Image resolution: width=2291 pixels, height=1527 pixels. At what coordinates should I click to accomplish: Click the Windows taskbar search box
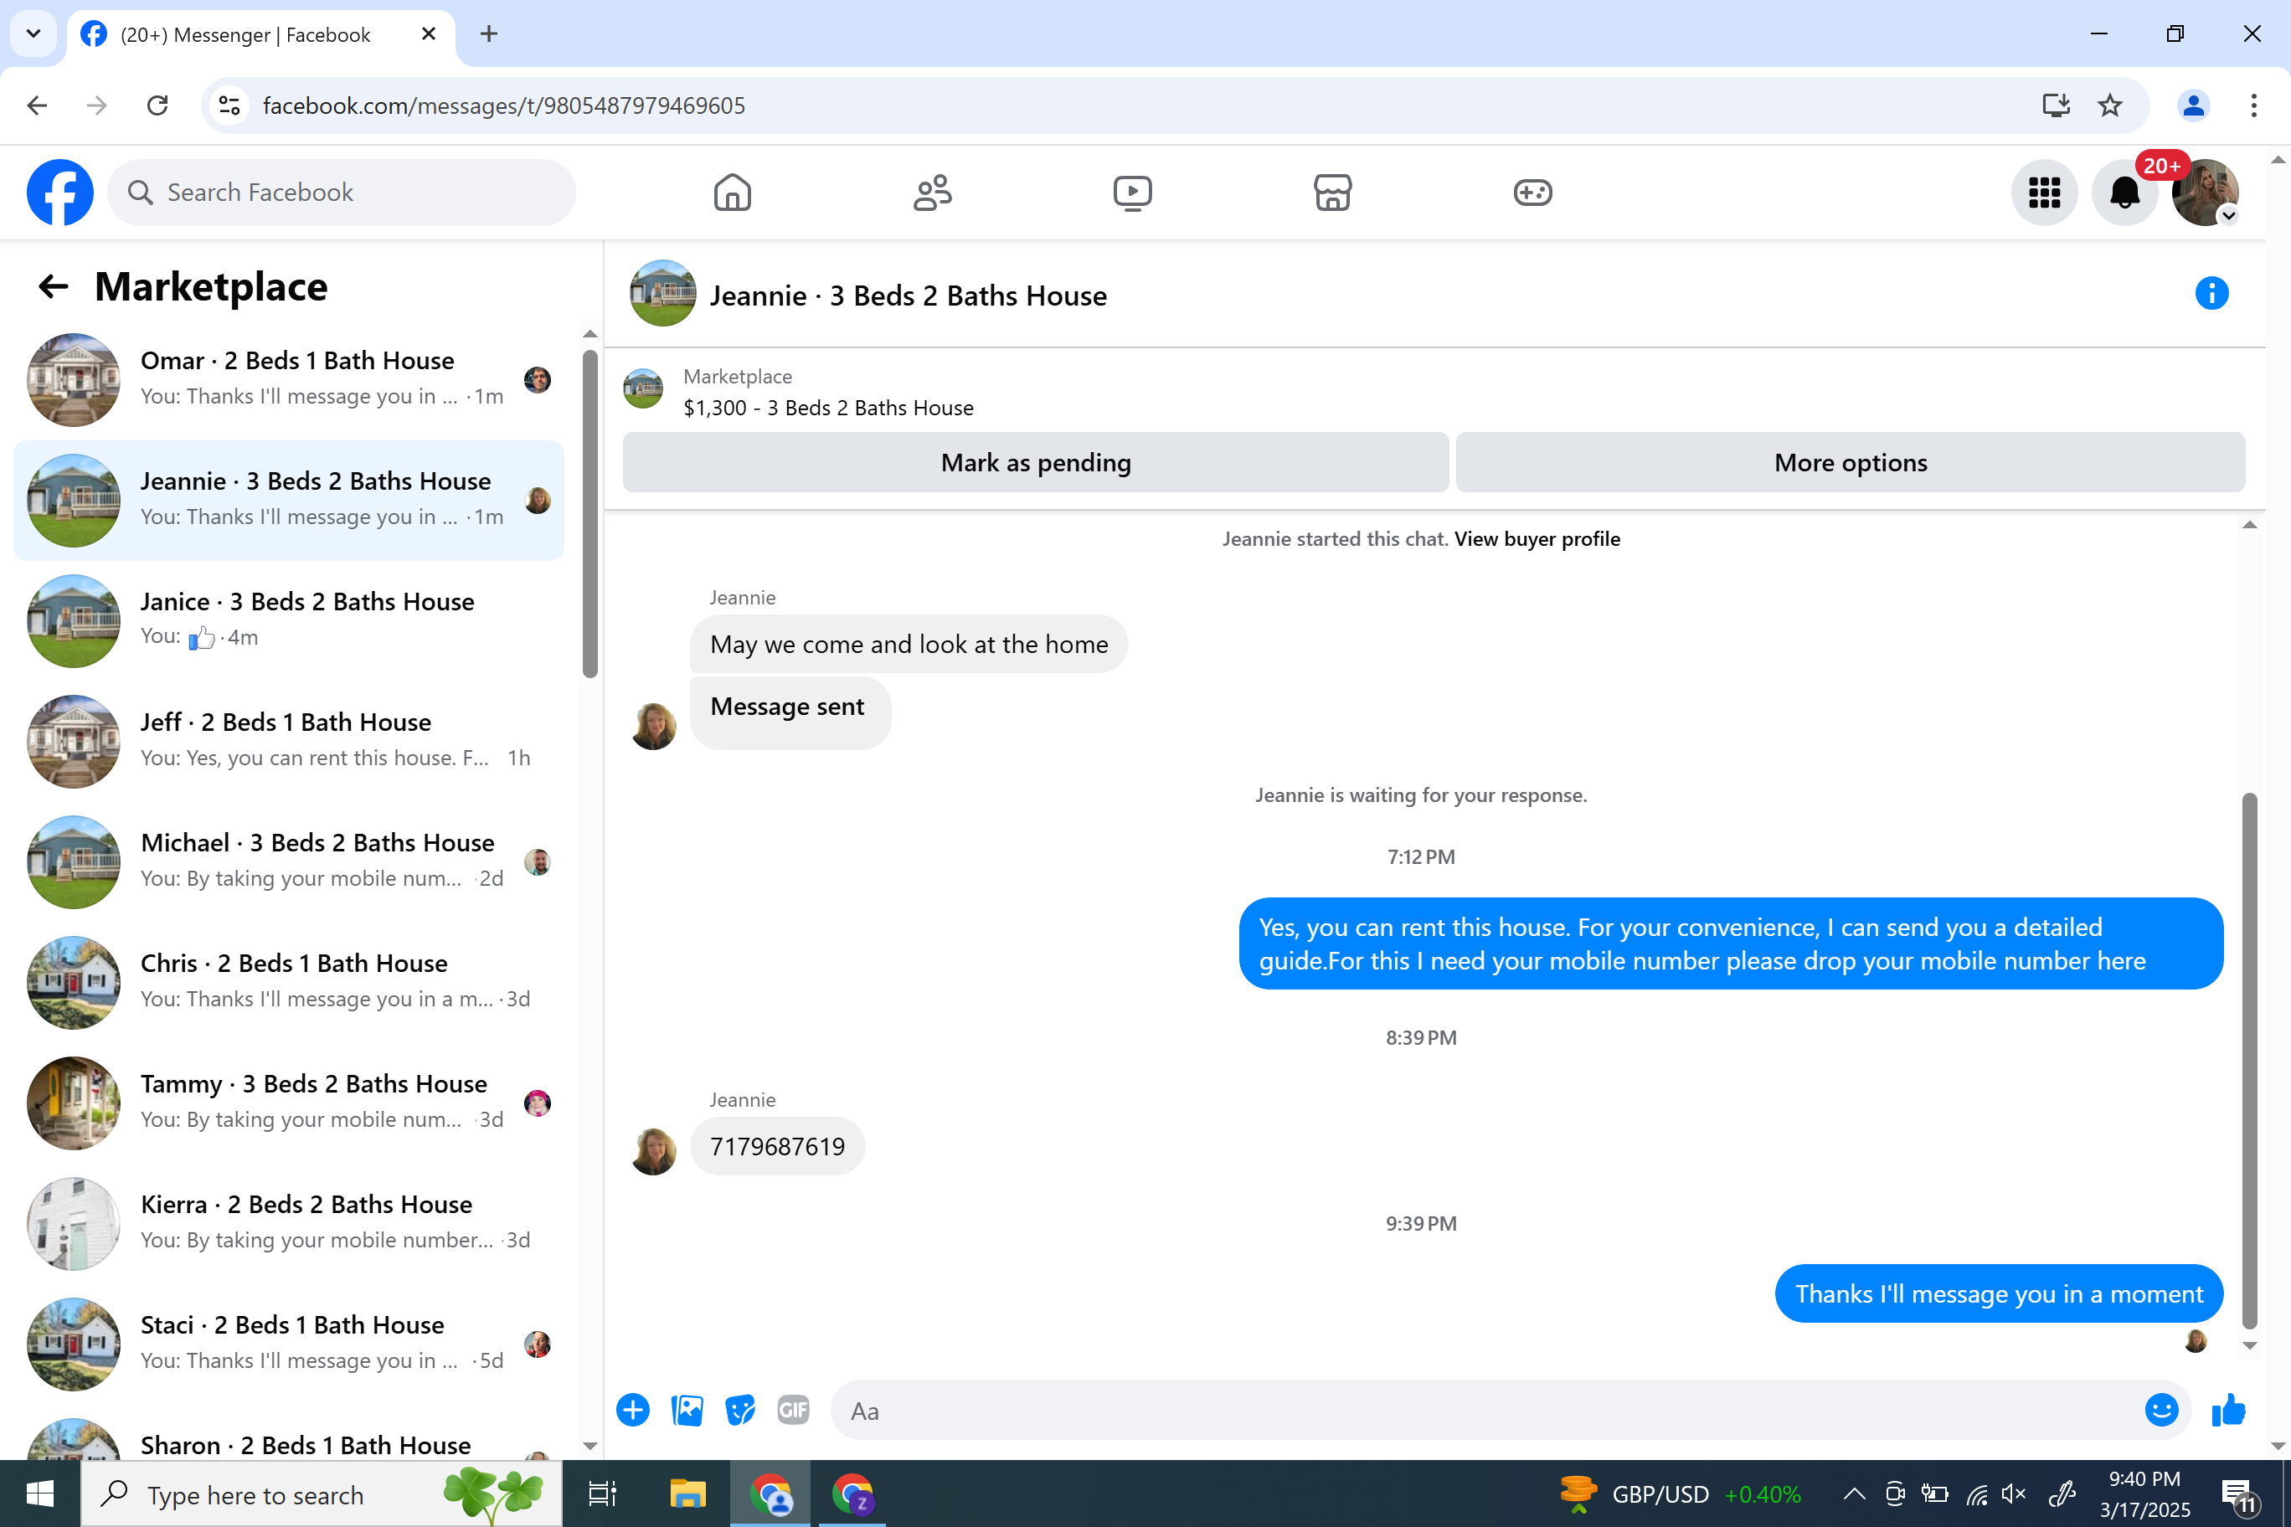(322, 1494)
